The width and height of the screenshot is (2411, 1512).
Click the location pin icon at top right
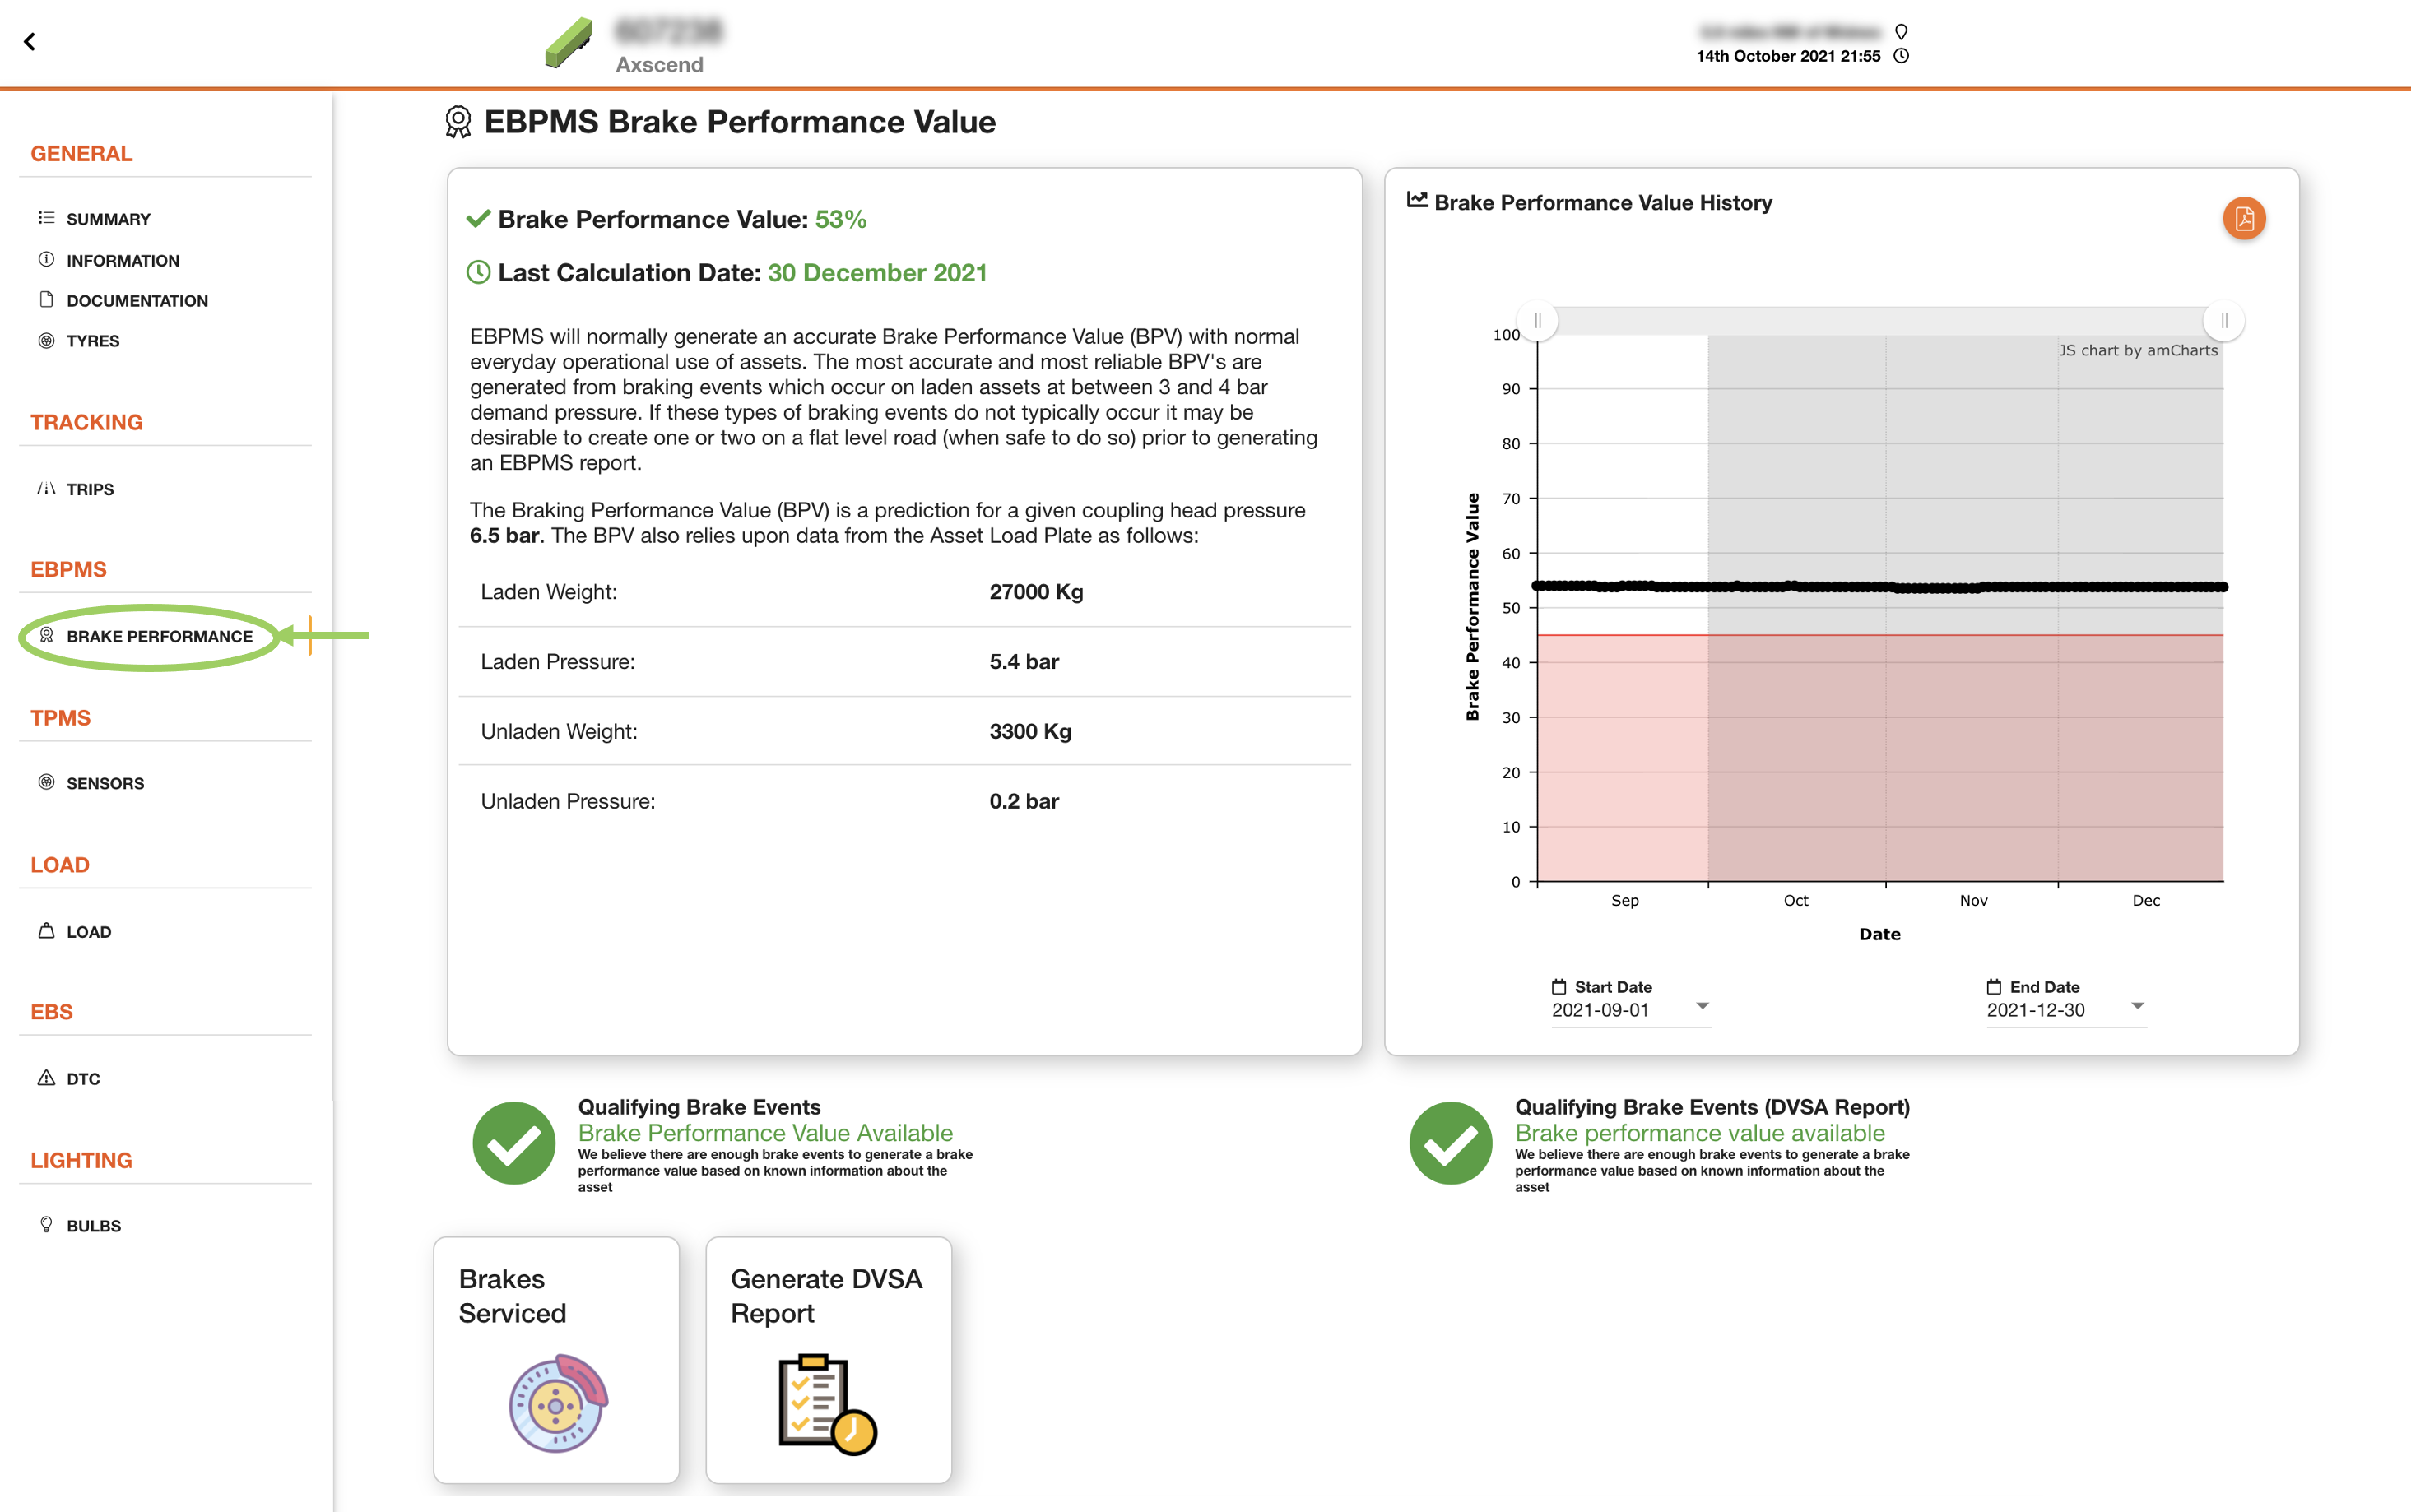[1901, 31]
